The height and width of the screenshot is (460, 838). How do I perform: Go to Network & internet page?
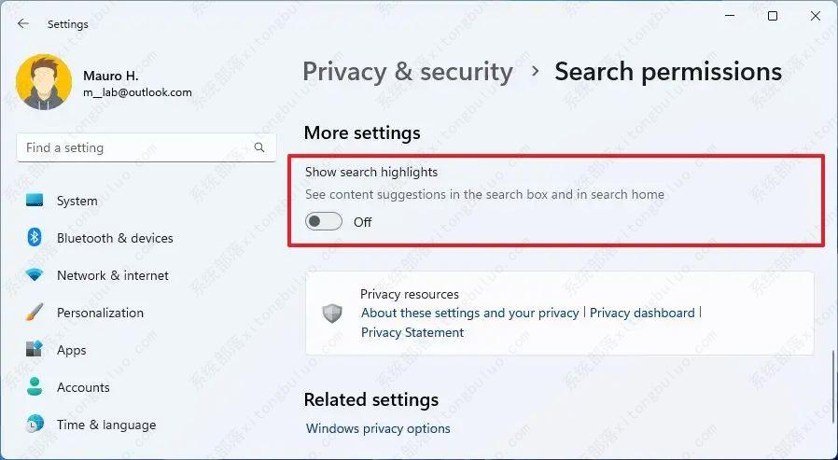(113, 275)
